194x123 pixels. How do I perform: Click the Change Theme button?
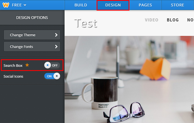[x=32, y=35]
